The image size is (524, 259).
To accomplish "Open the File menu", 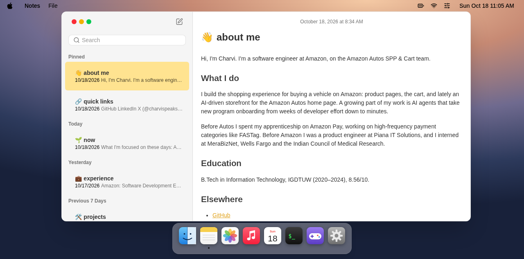I will [53, 6].
